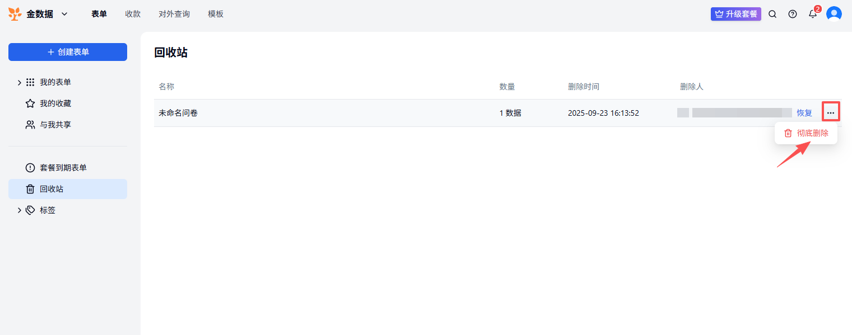Click 恢复 link for 未命名问卷
This screenshot has width=852, height=335.
tap(804, 113)
